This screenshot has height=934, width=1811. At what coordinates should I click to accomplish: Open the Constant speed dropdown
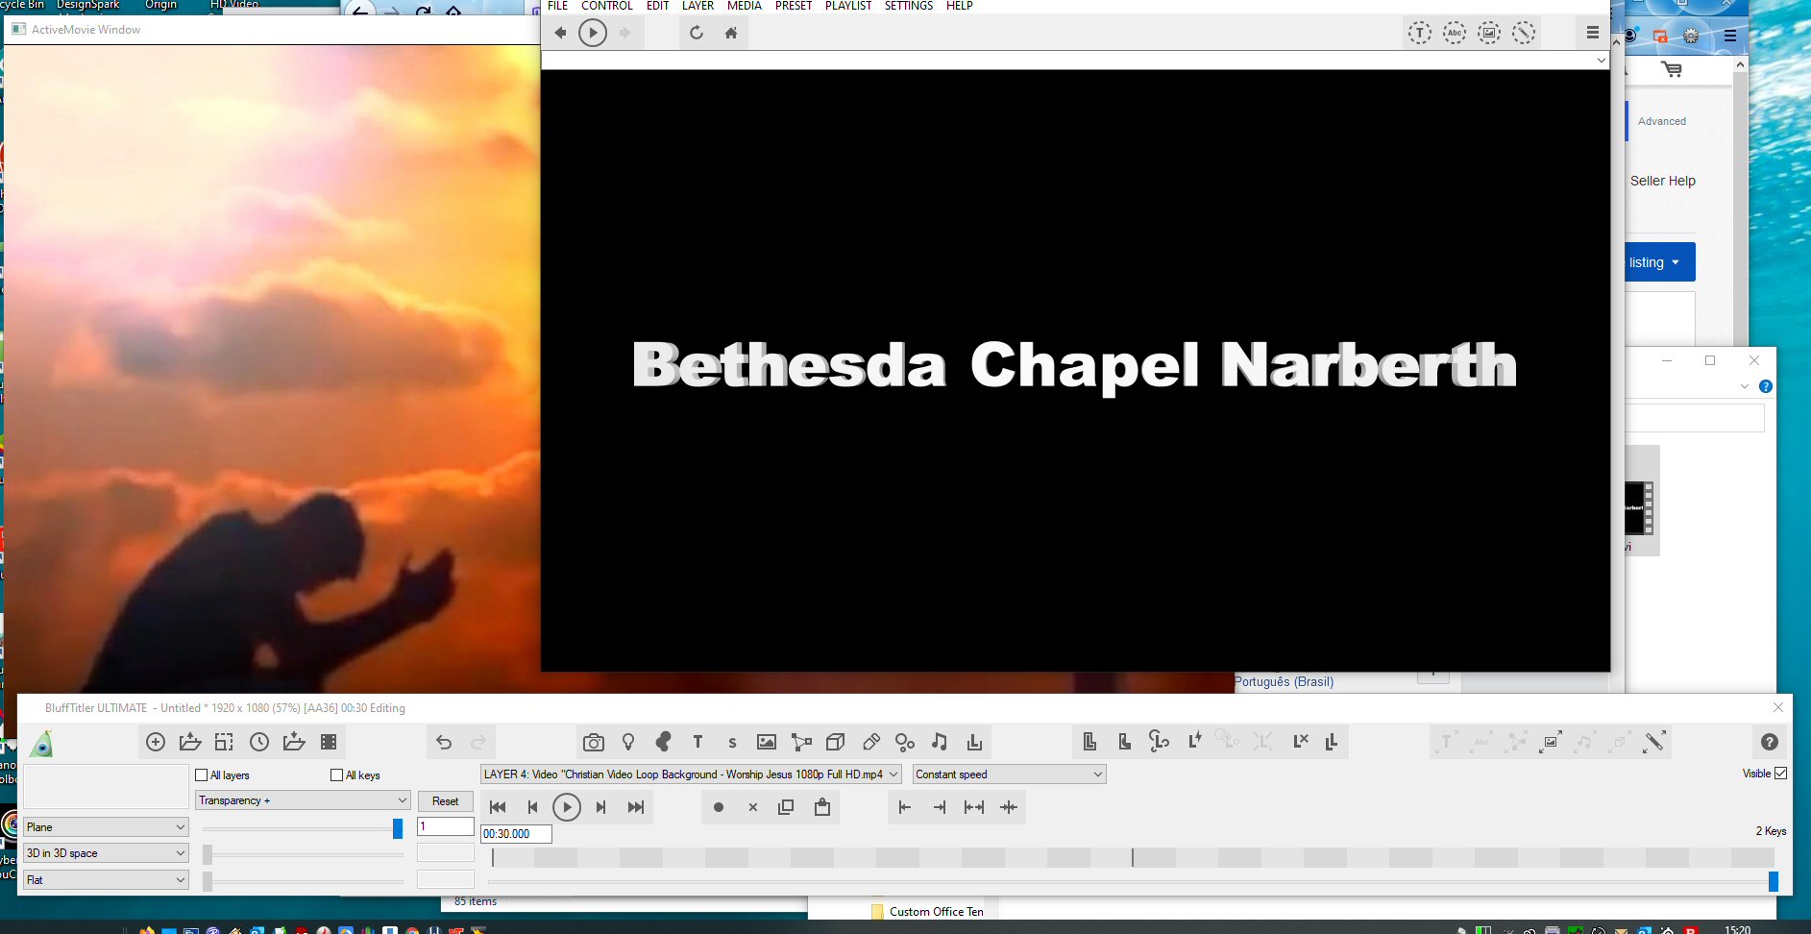click(x=1009, y=774)
